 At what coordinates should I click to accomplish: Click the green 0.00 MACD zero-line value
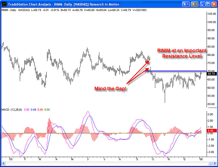(x=47, y=110)
